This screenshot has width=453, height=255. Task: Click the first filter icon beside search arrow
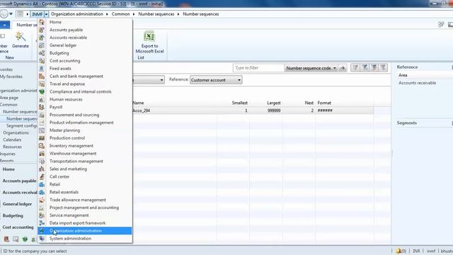[x=355, y=68]
